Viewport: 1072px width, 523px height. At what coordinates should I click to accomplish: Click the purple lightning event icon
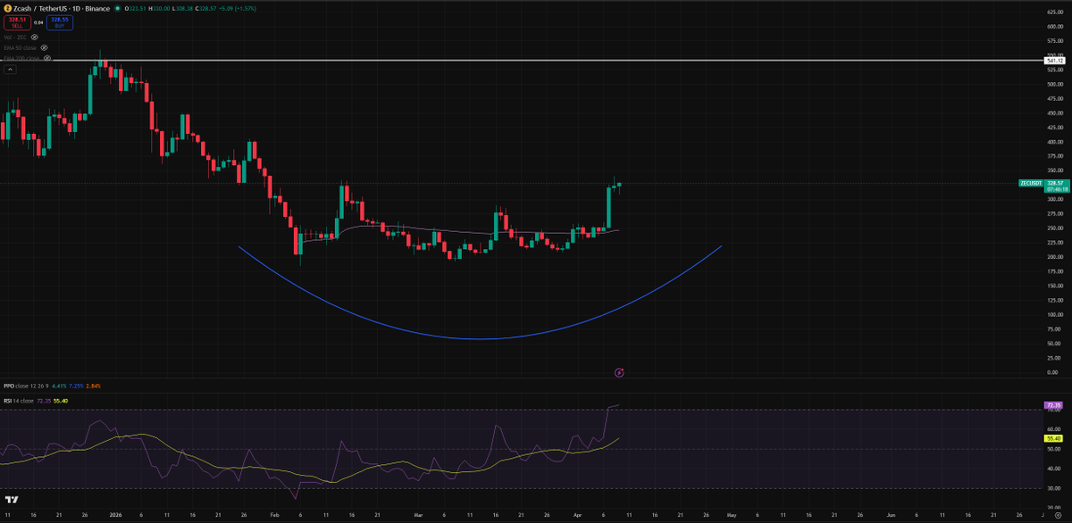[619, 371]
